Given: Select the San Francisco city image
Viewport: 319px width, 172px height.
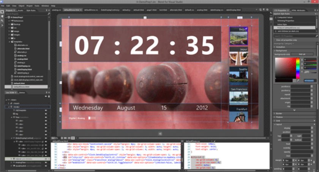Looking at the screenshot, I should pos(238,97).
